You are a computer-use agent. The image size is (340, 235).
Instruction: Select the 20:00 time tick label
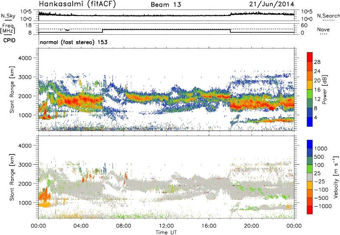251,226
